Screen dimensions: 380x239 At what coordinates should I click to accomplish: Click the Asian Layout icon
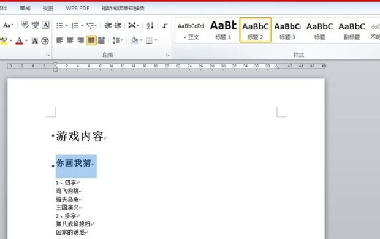click(x=132, y=25)
